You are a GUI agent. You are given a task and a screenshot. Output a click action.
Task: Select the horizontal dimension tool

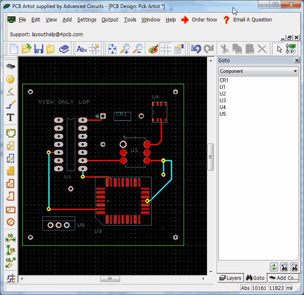(10, 238)
